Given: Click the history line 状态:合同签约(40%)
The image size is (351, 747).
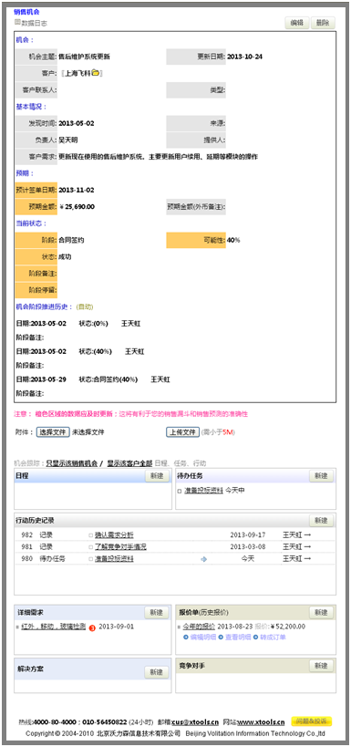Looking at the screenshot, I should (108, 379).
